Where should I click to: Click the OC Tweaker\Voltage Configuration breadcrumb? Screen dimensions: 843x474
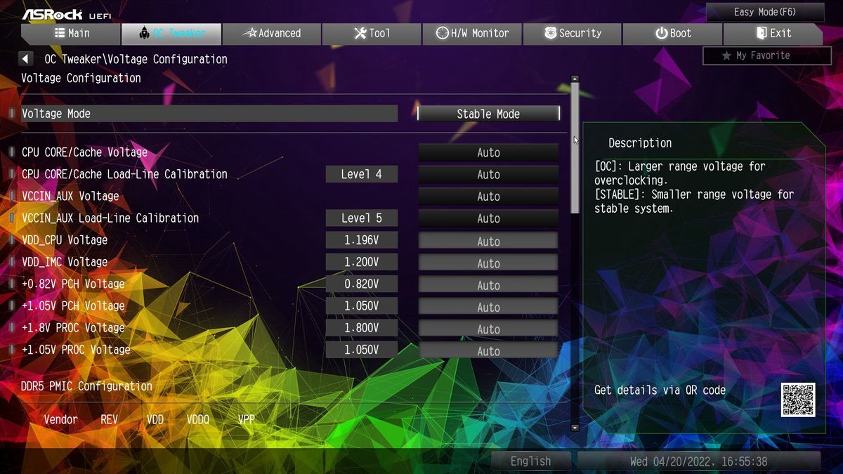(x=136, y=60)
